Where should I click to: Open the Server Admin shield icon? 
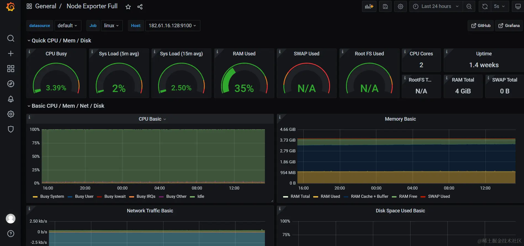[10, 129]
